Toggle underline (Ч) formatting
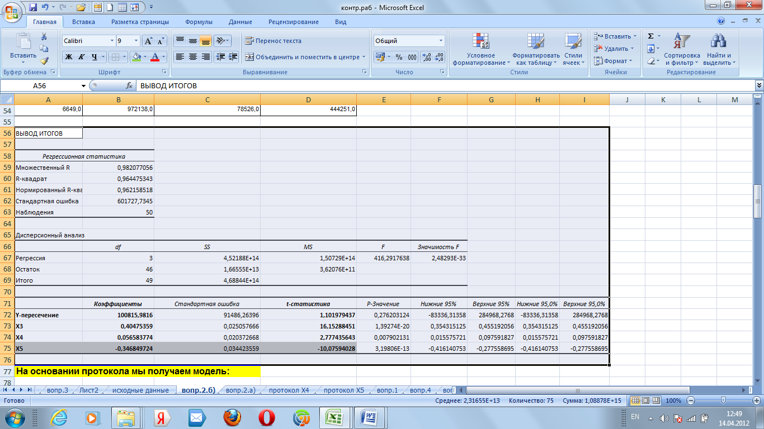Screen dimensions: 764x429 point(95,57)
